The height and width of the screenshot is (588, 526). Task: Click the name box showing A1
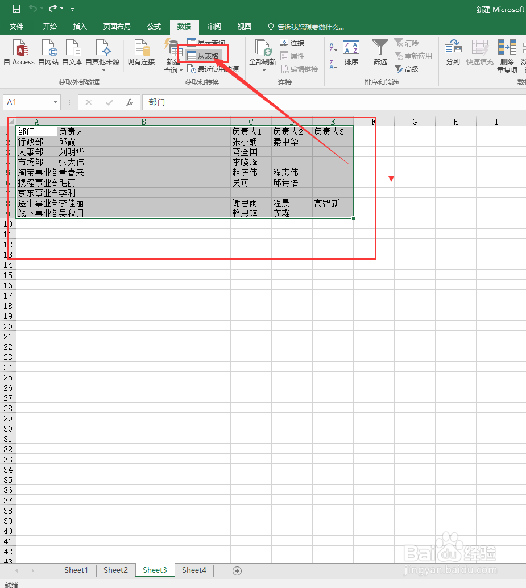click(27, 102)
